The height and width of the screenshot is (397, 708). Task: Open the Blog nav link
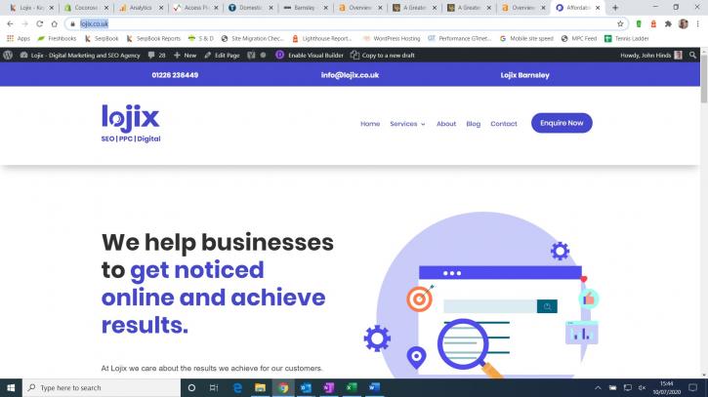pos(474,124)
